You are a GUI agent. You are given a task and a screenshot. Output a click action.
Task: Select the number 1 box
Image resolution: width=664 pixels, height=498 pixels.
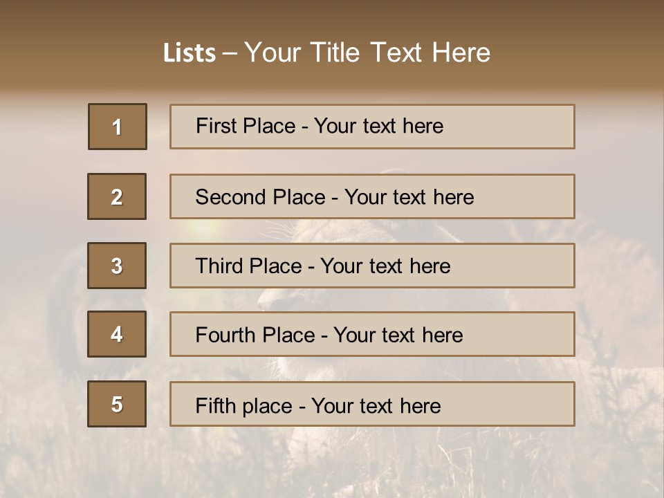point(117,127)
